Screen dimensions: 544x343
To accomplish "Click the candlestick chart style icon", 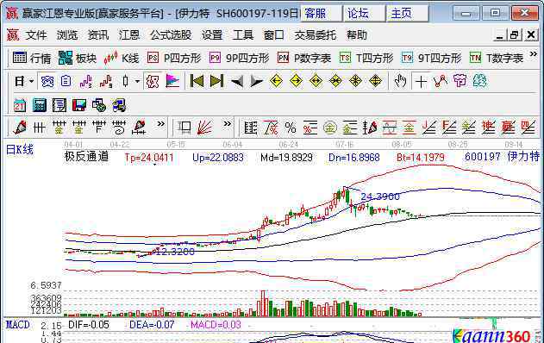I will 126,82.
